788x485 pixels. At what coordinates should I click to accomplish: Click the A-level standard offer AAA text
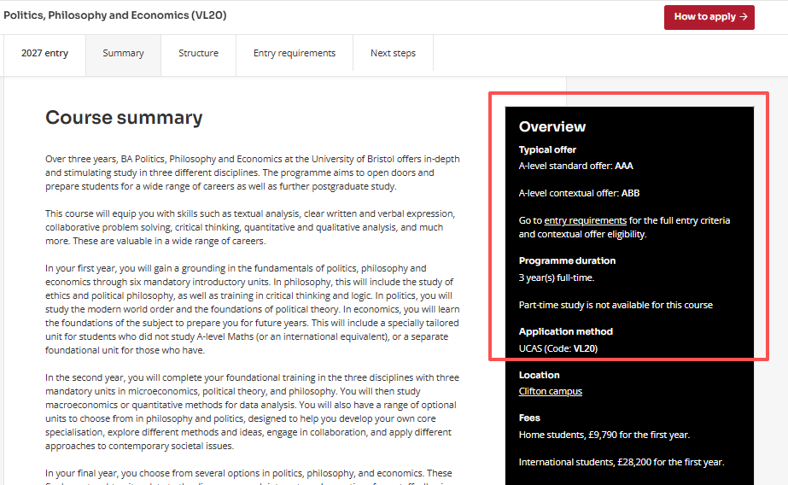pos(576,166)
